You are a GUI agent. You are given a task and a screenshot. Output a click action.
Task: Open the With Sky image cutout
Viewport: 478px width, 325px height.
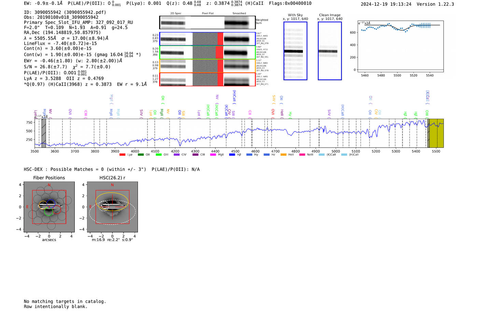pyautogui.click(x=295, y=51)
